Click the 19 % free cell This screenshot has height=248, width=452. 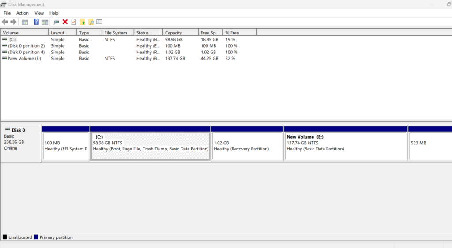pyautogui.click(x=230, y=39)
